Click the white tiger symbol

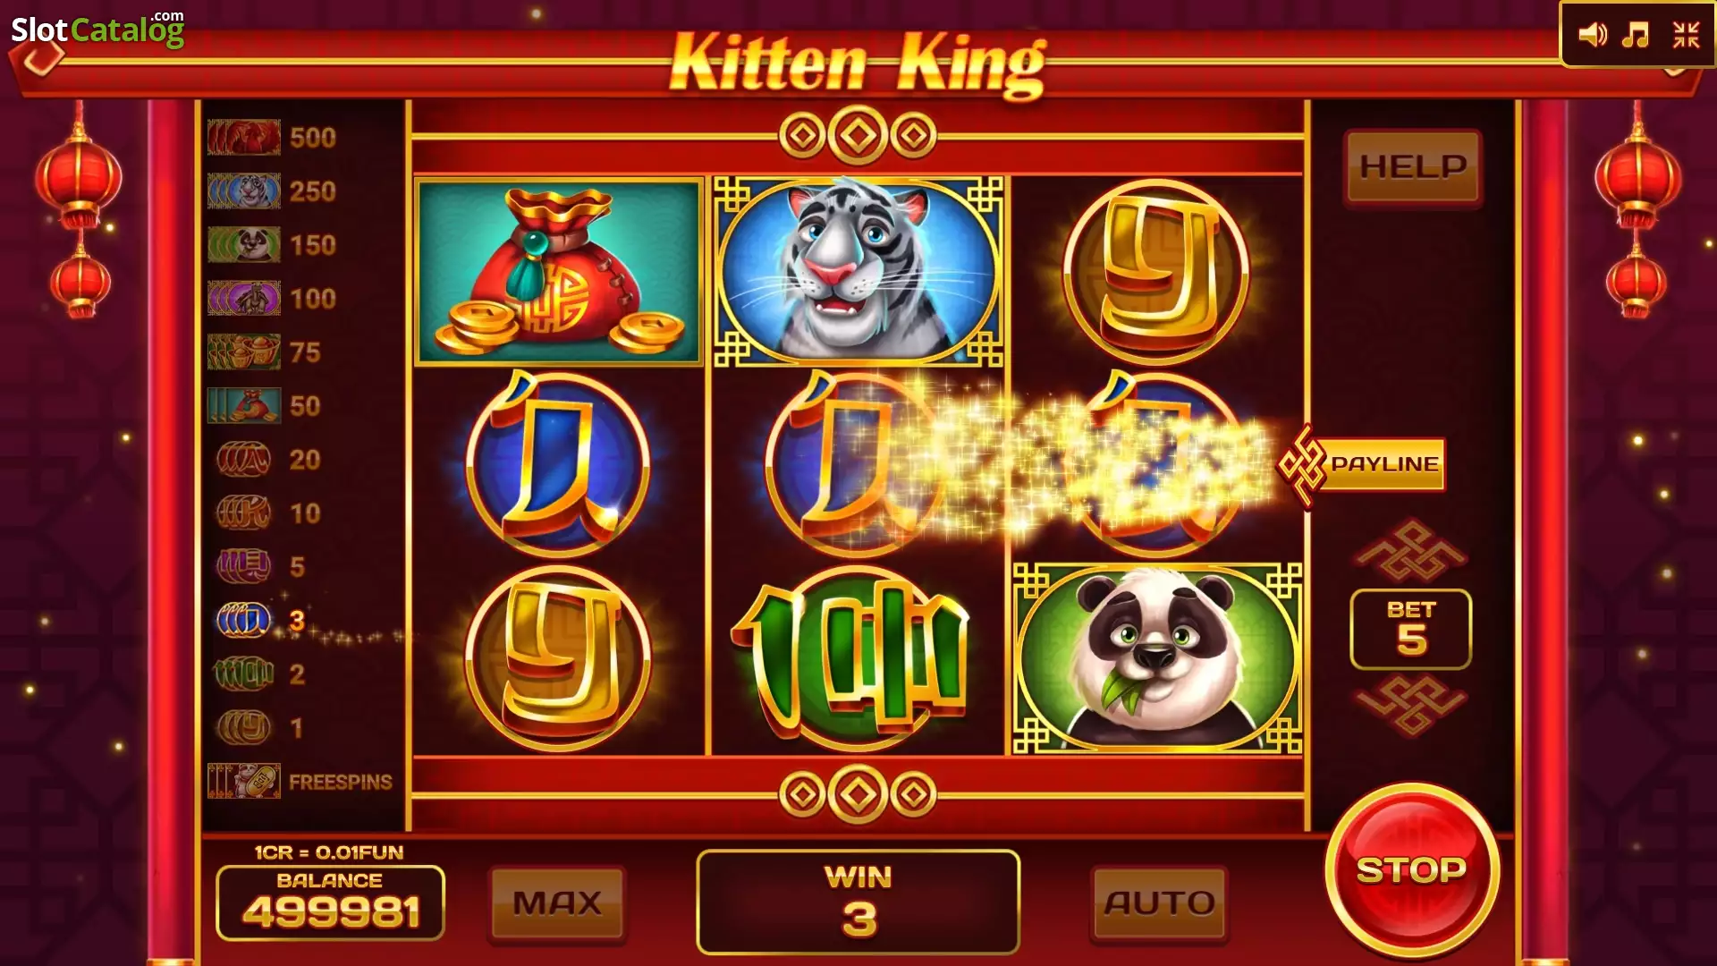(x=858, y=272)
